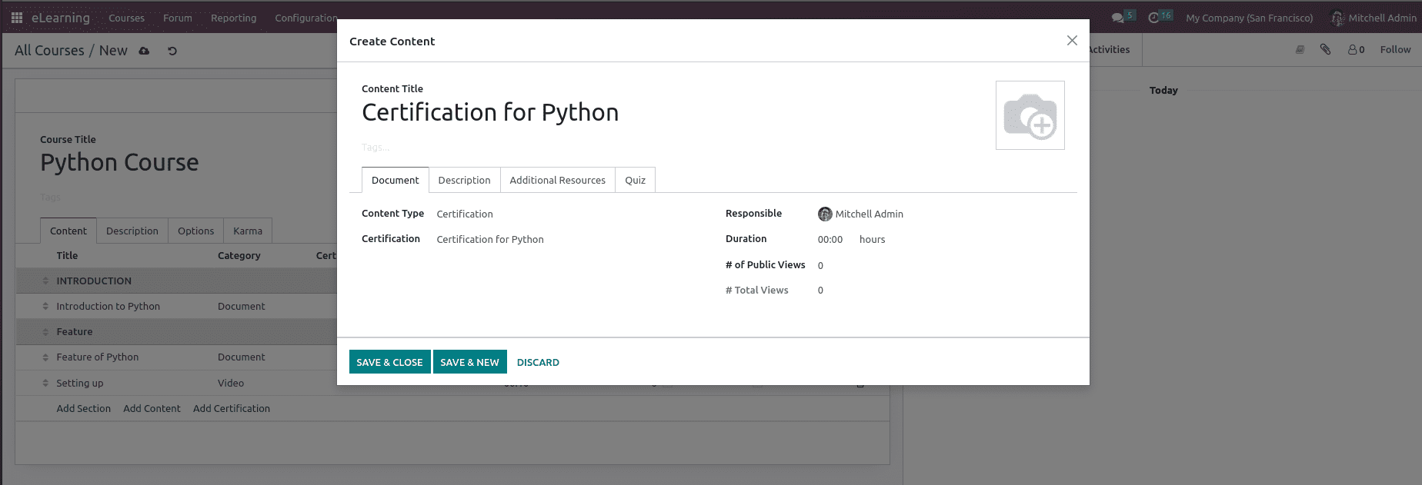Click the paperclip attachments icon
The width and height of the screenshot is (1422, 485).
pos(1325,49)
